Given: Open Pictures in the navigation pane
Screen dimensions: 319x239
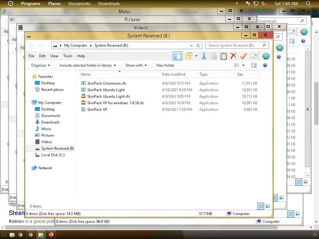Looking at the screenshot, I should click(x=48, y=135).
